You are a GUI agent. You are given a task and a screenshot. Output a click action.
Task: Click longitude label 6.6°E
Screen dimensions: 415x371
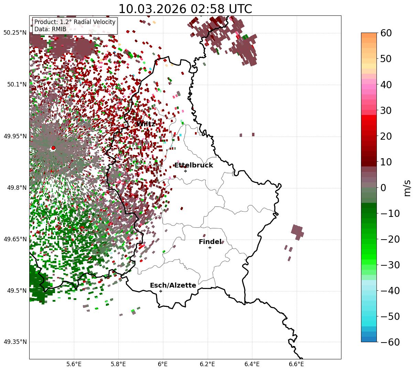coord(296,364)
